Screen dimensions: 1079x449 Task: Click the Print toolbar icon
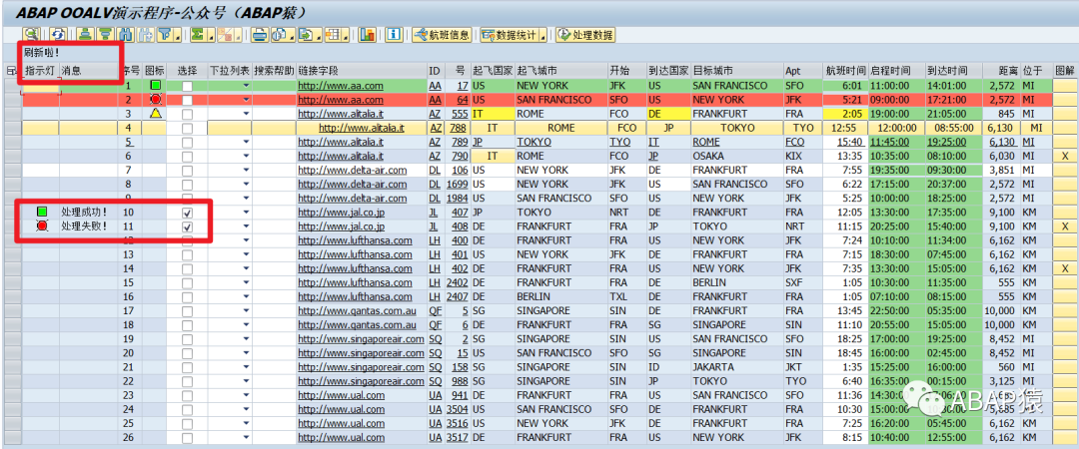pos(260,34)
